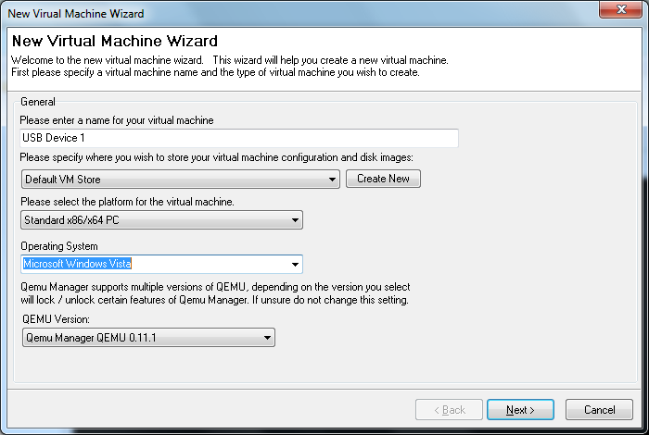Click the bold New Virtual Machine Wizard heading
Screen dimensions: 649x435
pyautogui.click(x=115, y=41)
